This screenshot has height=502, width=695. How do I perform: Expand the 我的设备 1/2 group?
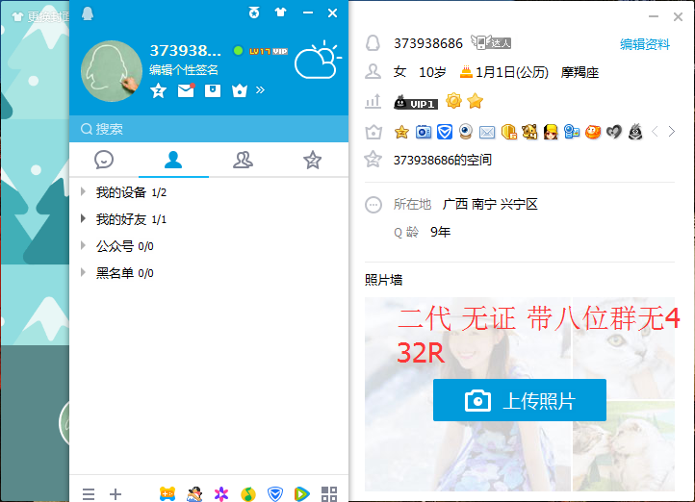coord(209,192)
